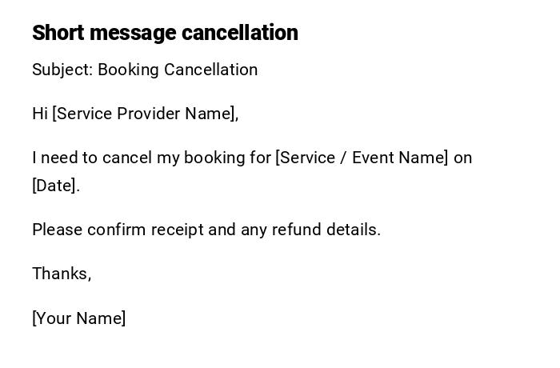This screenshot has height=368, width=560.
Task: Click the [Service / Event Name] placeholder
Action: click(362, 158)
